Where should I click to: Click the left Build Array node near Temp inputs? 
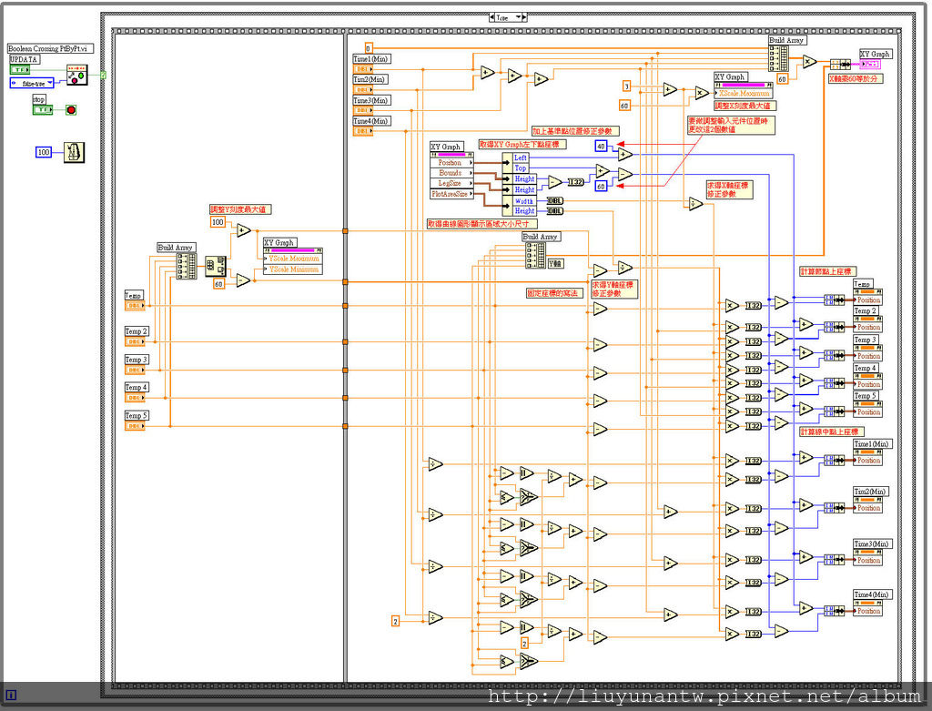tap(186, 266)
